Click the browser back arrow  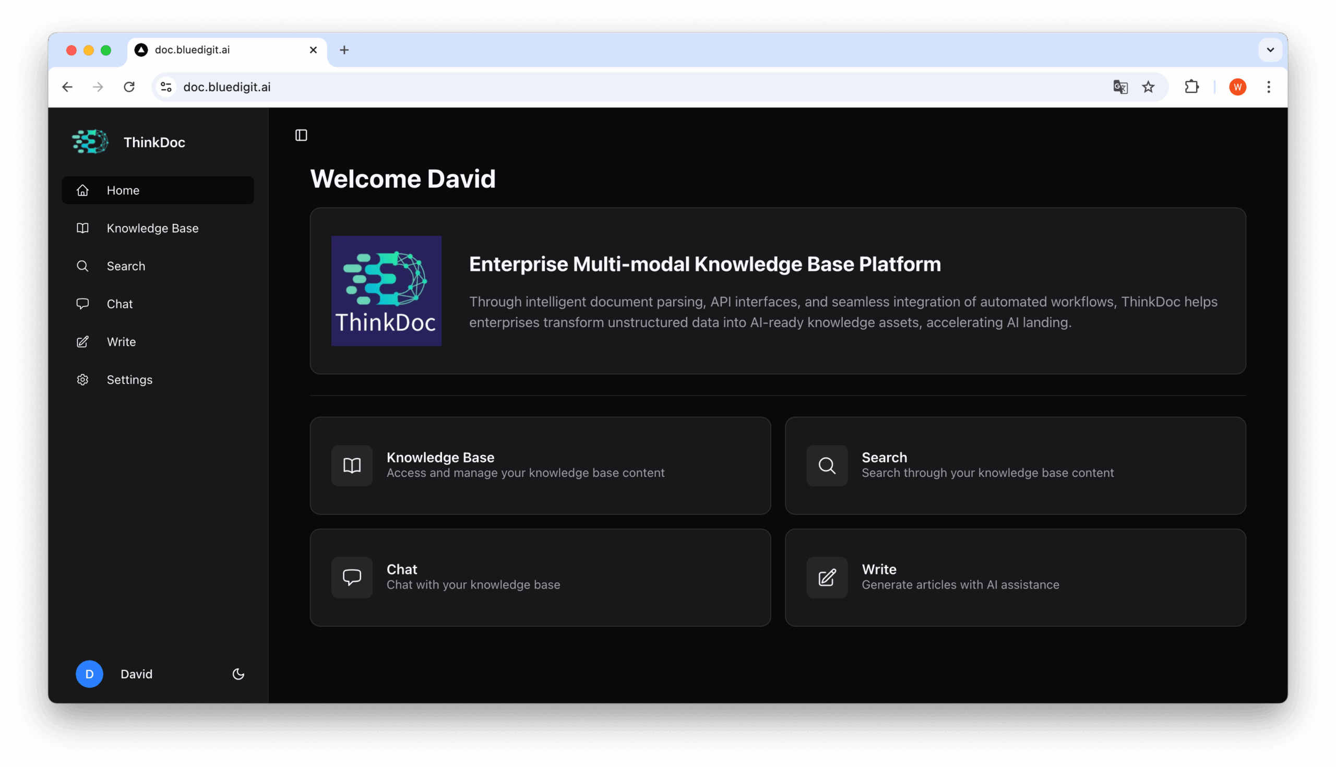[67, 87]
